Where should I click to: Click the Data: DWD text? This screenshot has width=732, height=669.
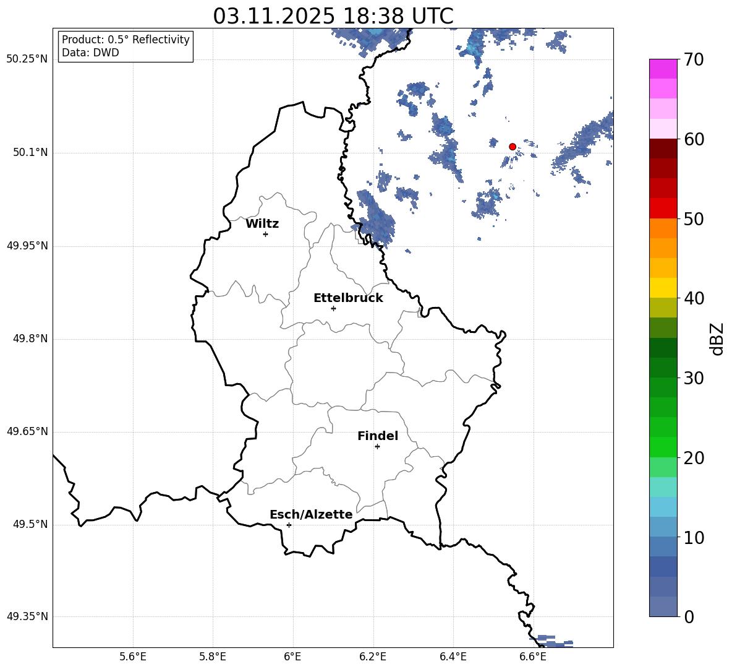click(x=90, y=53)
